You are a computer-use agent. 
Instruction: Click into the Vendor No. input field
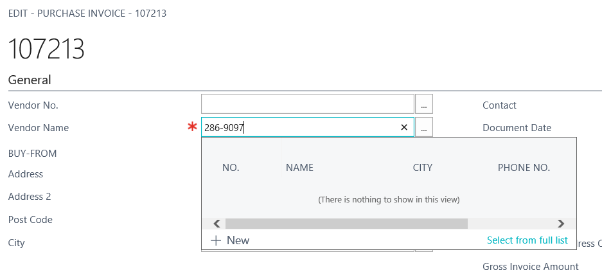(308, 103)
